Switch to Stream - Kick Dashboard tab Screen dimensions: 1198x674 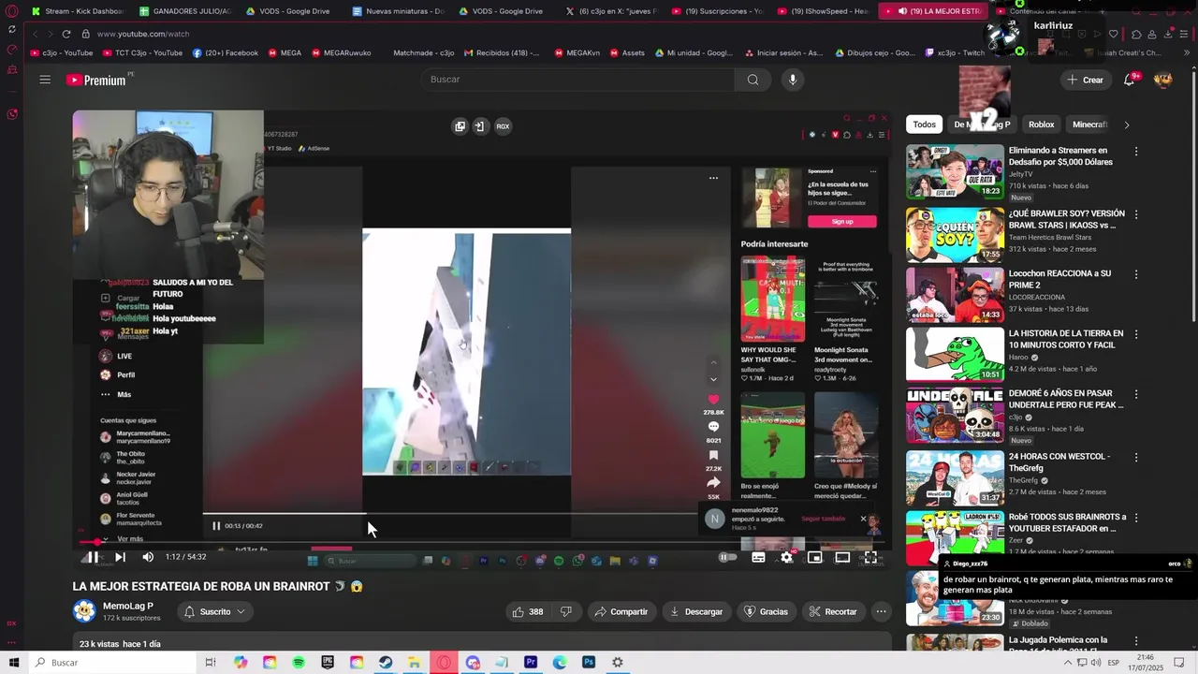(77, 11)
